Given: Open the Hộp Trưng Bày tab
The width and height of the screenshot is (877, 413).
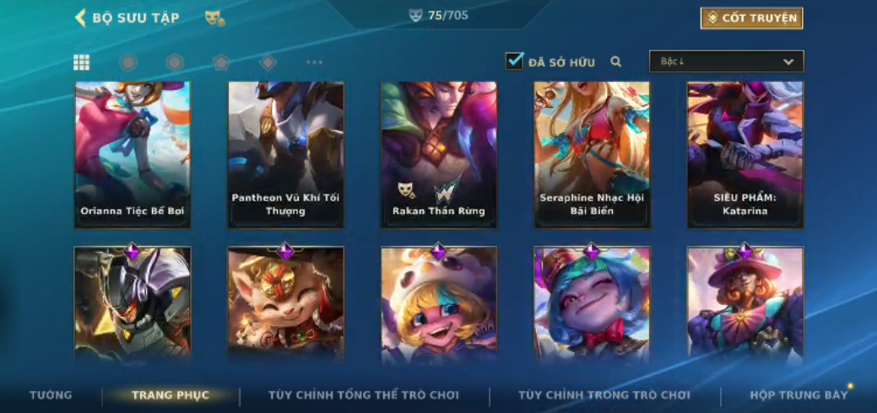Looking at the screenshot, I should point(799,395).
